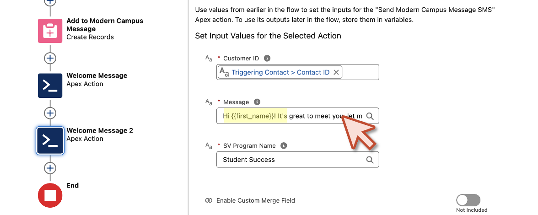Remove the Triggering Contact > Contact ID pill
Viewport: 538px width, 215px height.
336,72
